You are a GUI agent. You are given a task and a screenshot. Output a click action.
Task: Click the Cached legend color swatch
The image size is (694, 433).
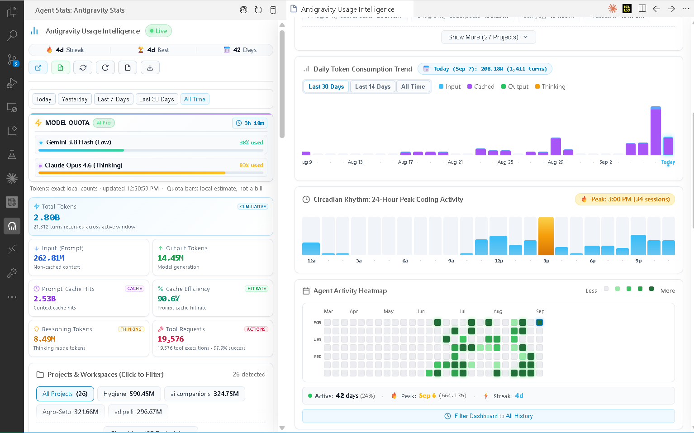click(470, 86)
